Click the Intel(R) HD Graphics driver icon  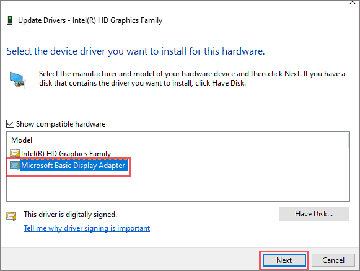click(x=15, y=153)
